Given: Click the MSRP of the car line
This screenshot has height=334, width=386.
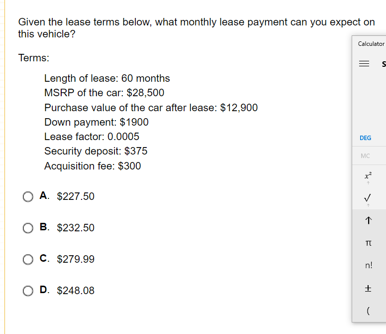Looking at the screenshot, I should click(104, 93).
